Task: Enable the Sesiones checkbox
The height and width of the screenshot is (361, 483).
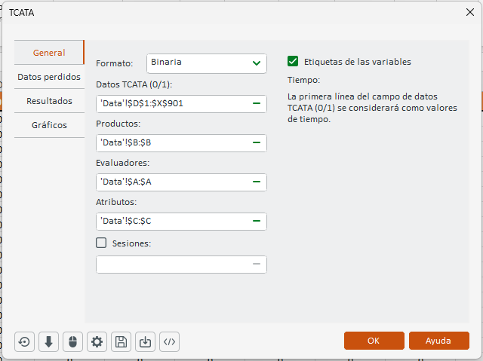Action: [101, 243]
